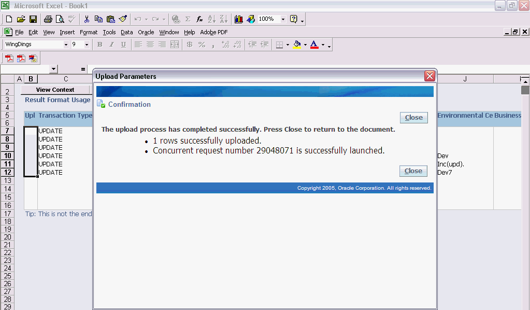530x310 pixels.
Task: Click the Print icon
Action: click(x=48, y=19)
